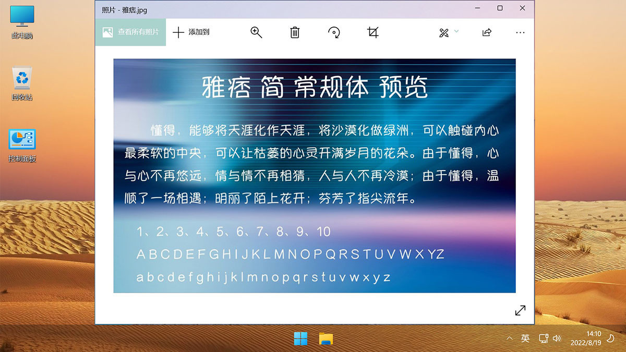The image size is (626, 352).
Task: Select the This PC desktop icon
Action: 22,23
